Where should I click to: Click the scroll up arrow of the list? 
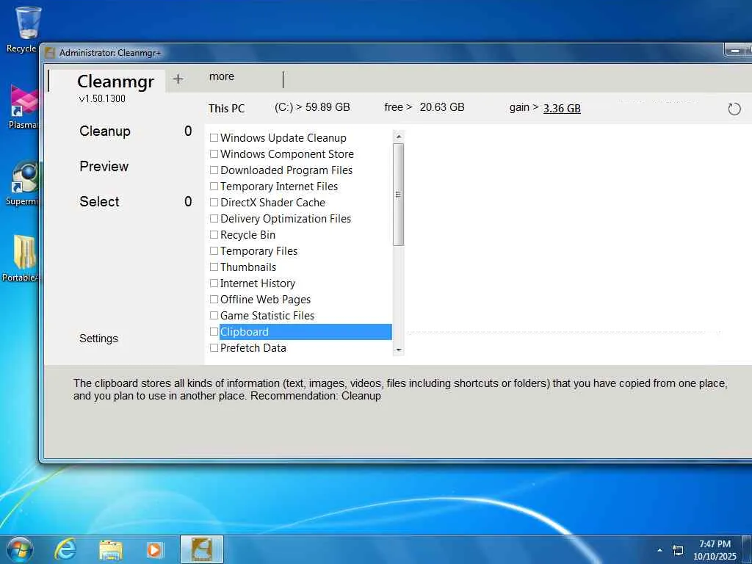(x=398, y=137)
